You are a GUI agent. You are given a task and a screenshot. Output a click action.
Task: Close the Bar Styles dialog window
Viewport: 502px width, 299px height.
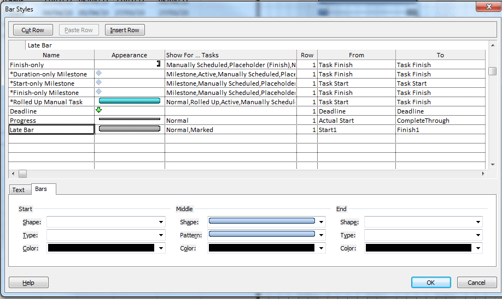click(488, 7)
